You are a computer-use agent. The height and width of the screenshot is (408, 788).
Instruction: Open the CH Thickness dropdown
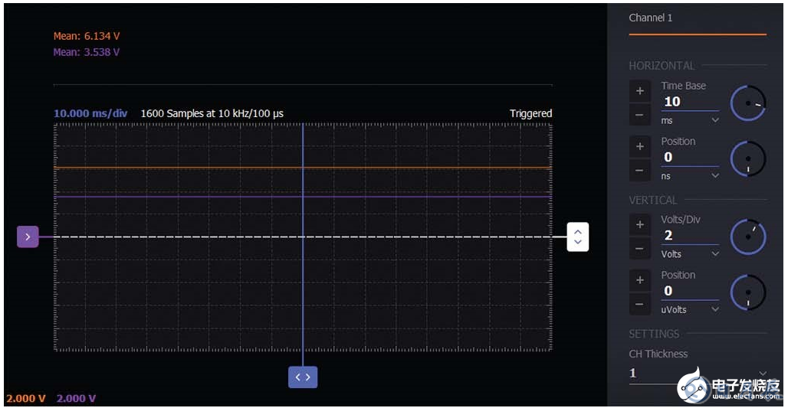click(x=697, y=374)
